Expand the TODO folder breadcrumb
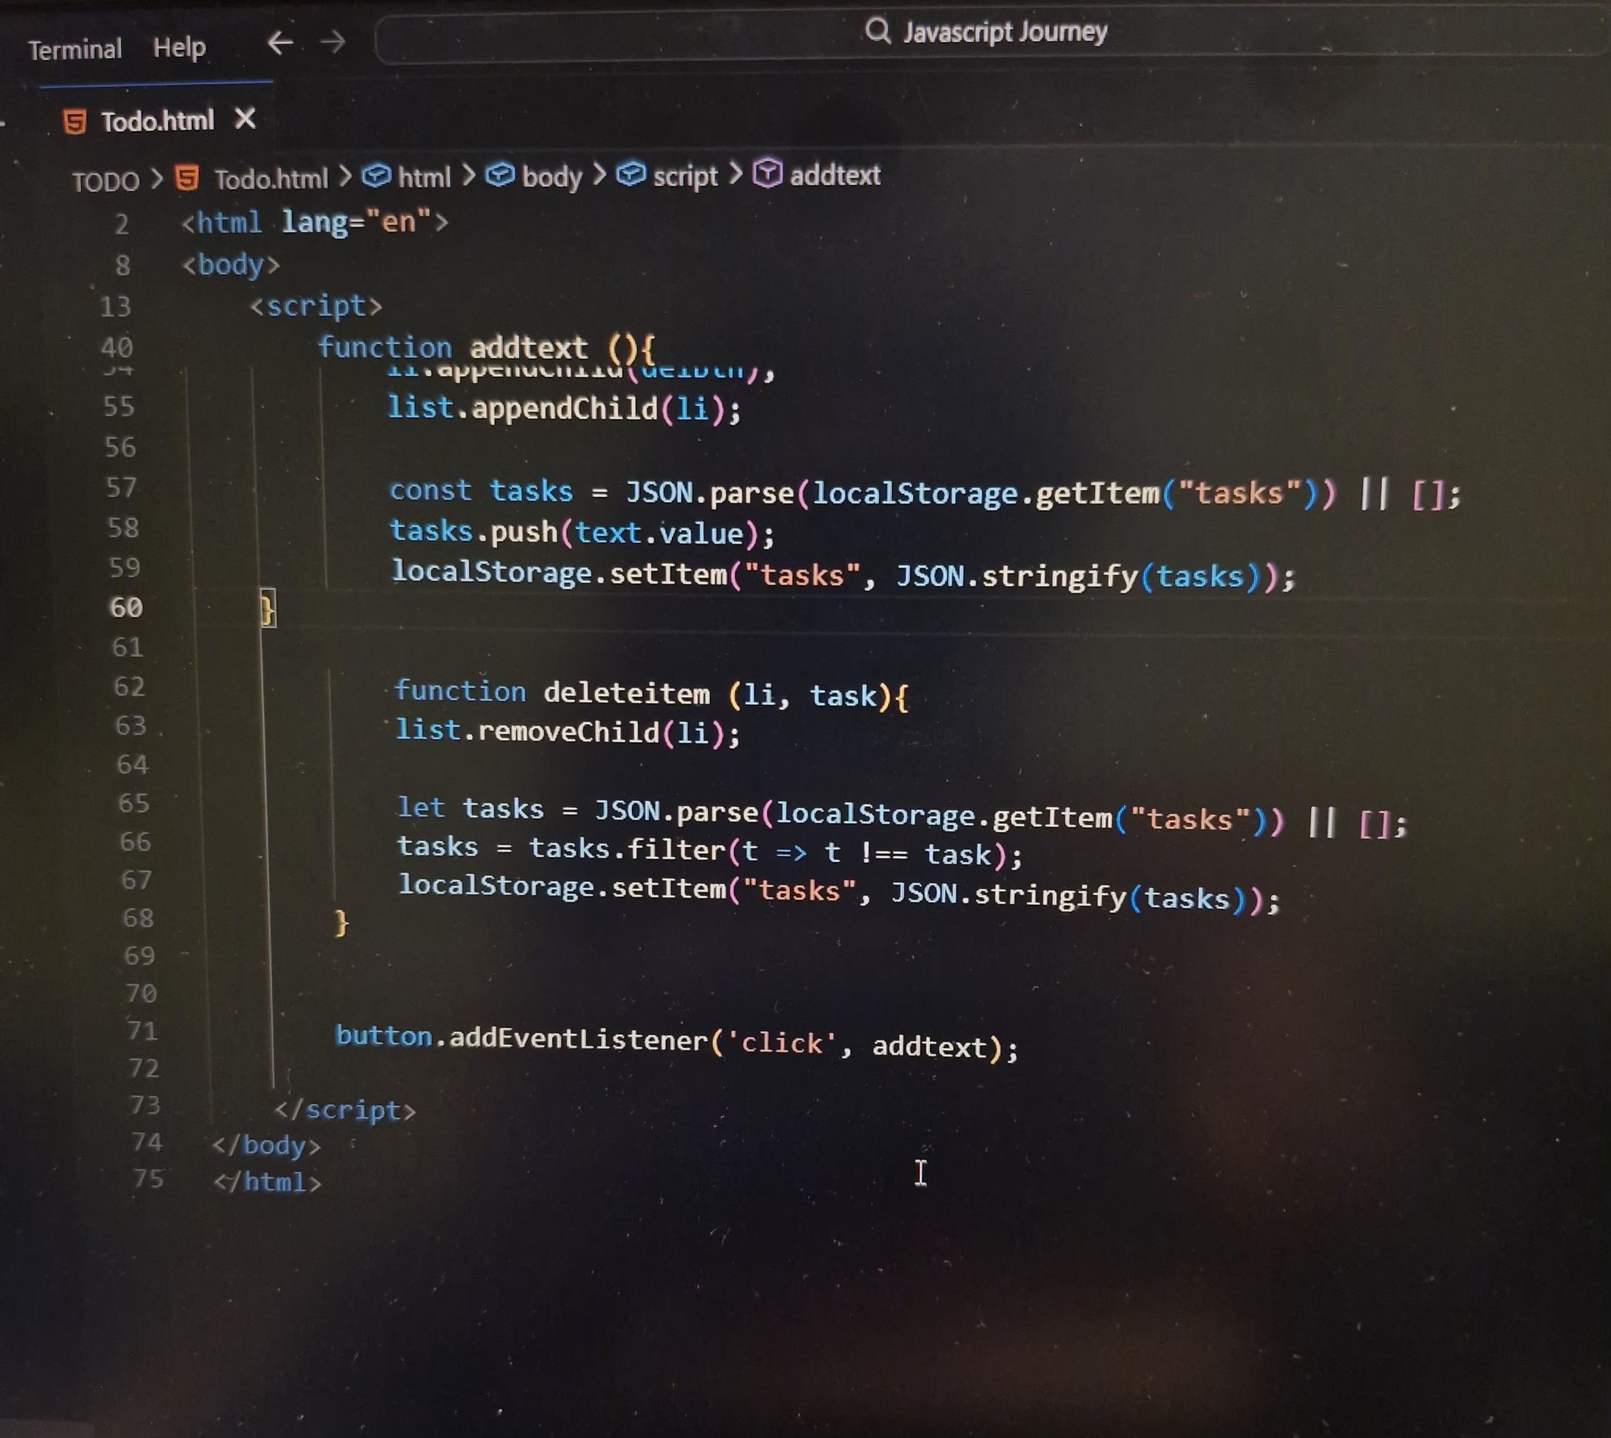The width and height of the screenshot is (1611, 1438). [105, 182]
